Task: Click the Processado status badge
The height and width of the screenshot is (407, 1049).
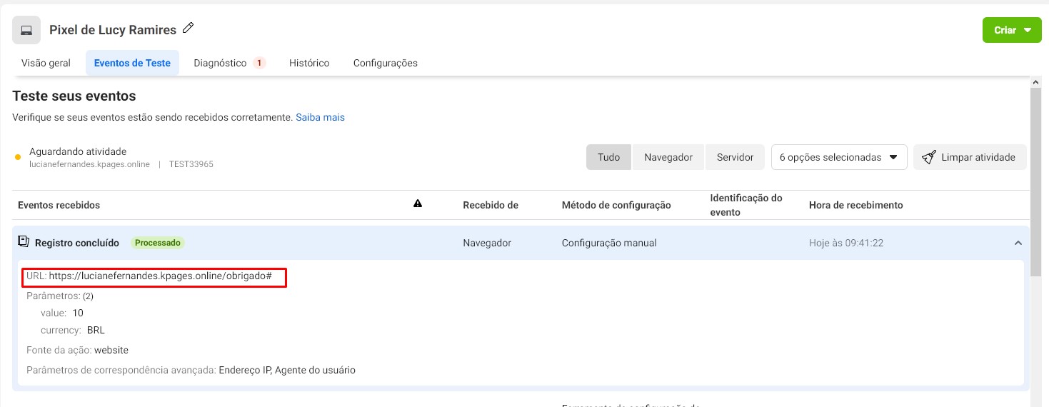Action: pos(157,243)
